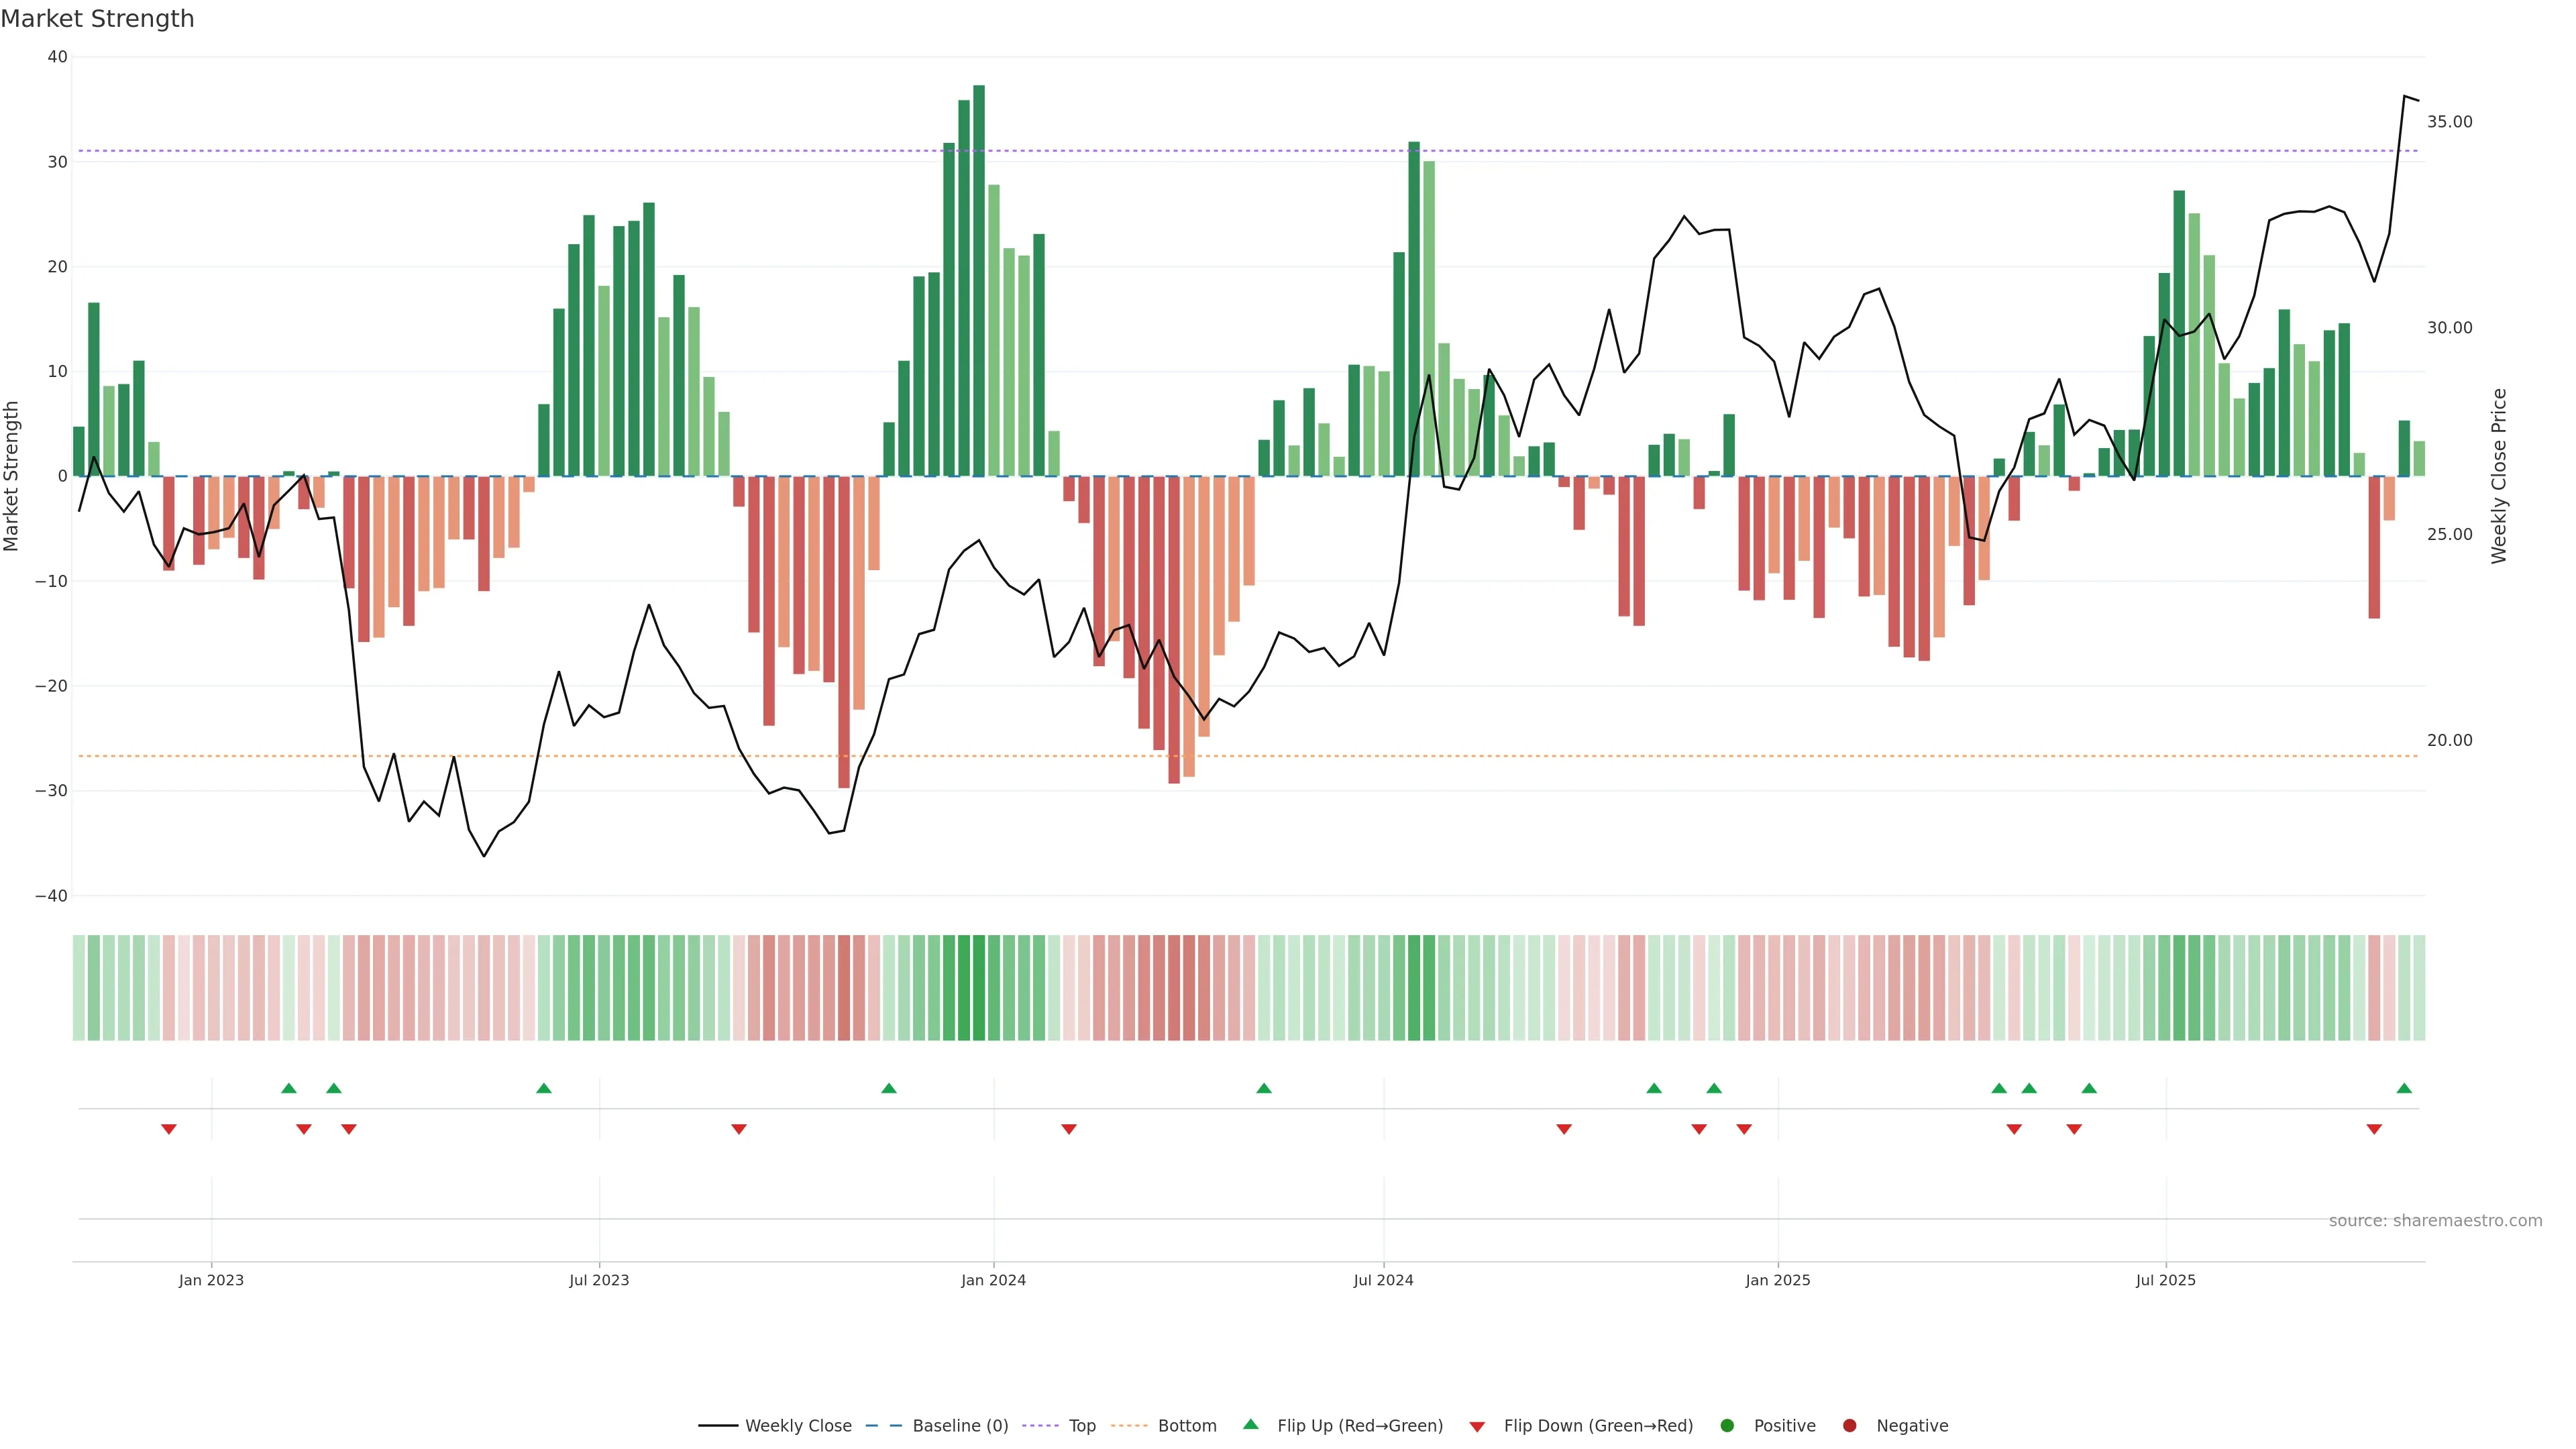Click the first red flip-down marker
The height and width of the screenshot is (1449, 2576).
(x=169, y=1129)
